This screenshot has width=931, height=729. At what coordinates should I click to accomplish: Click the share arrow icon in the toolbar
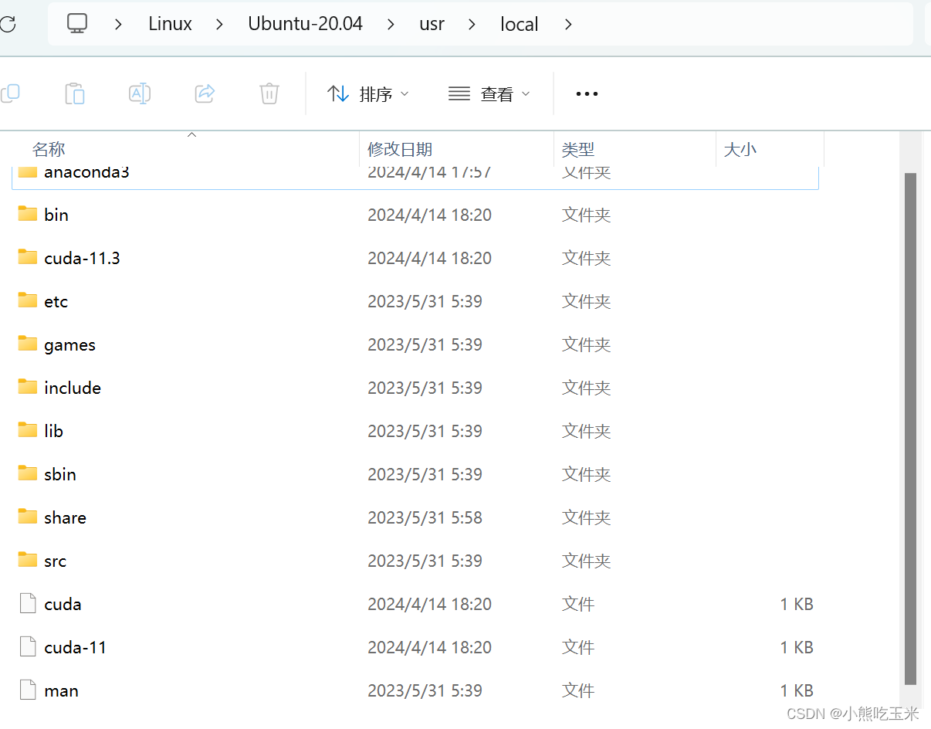click(x=205, y=94)
